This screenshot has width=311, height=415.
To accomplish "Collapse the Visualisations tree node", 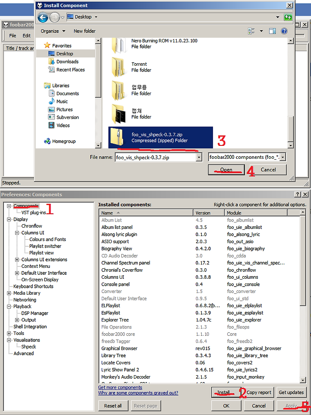I will [x=9, y=340].
